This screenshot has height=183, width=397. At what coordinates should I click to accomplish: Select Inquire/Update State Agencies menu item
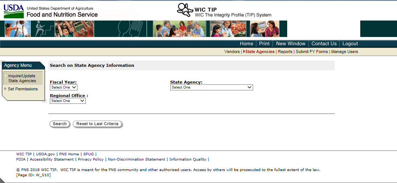click(23, 78)
